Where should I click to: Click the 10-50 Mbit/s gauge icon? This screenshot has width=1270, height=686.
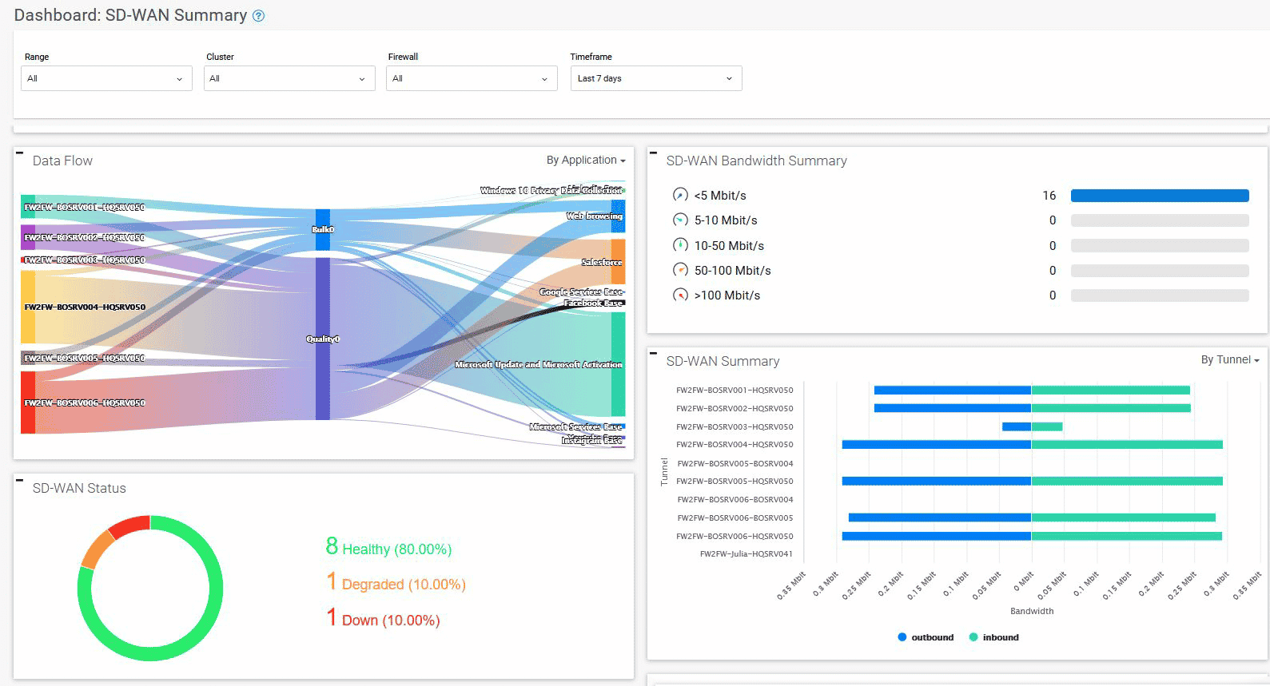680,245
